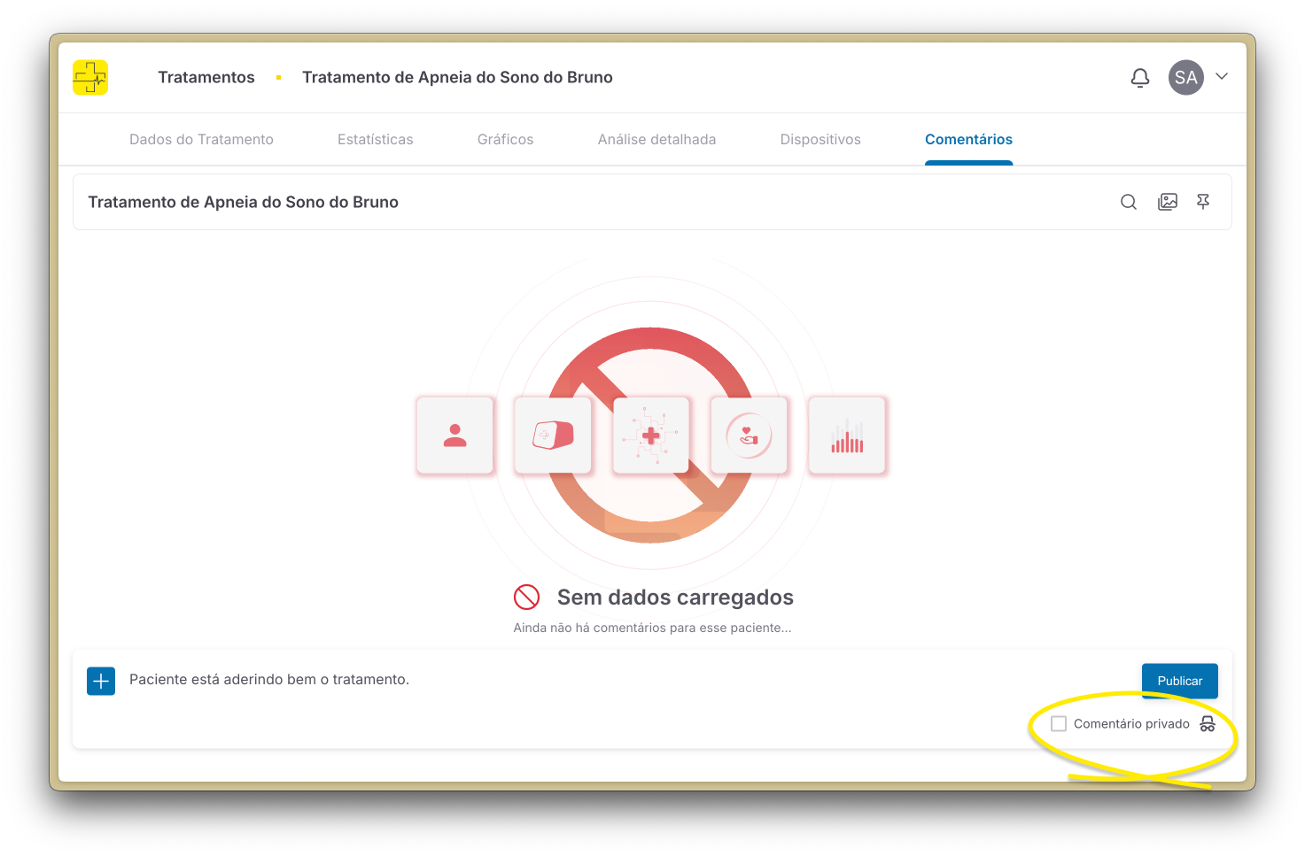The height and width of the screenshot is (856, 1305).
Task: Expand the user account chevron
Action: click(x=1222, y=77)
